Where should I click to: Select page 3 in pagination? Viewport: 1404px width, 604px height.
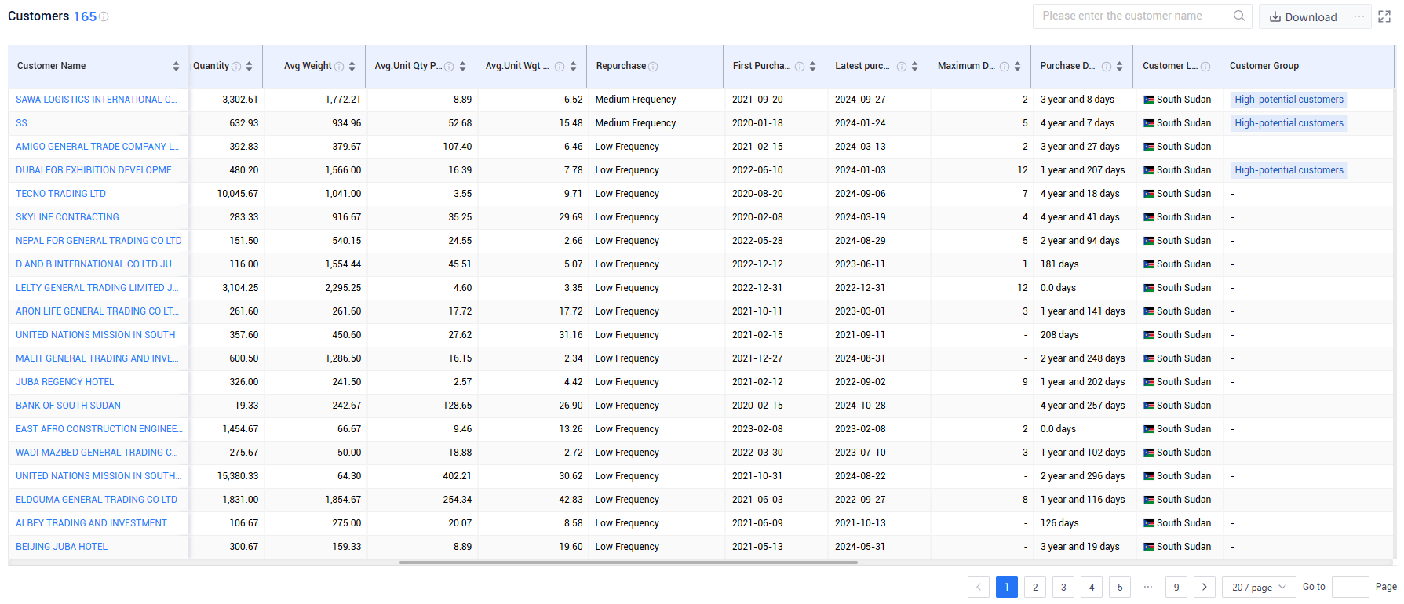tap(1063, 587)
